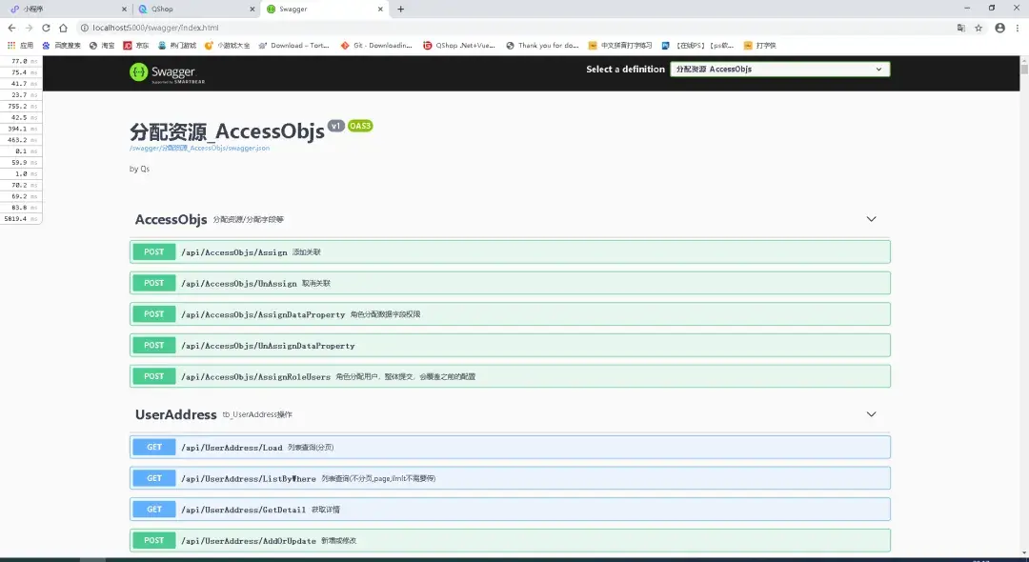Collapse the AccessObjs section
The image size is (1029, 562).
tap(870, 219)
